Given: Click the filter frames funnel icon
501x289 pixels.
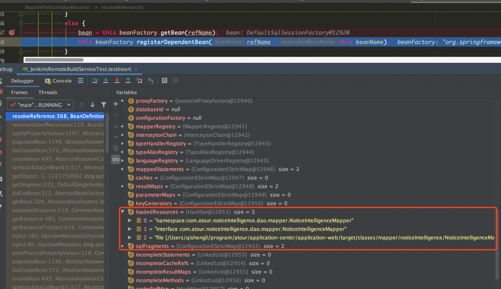Looking at the screenshot, I should [104, 105].
